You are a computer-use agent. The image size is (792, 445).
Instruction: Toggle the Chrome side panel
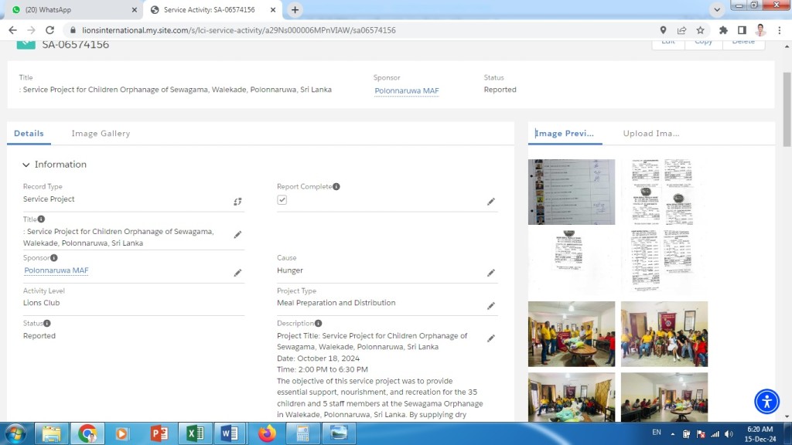pyautogui.click(x=742, y=30)
